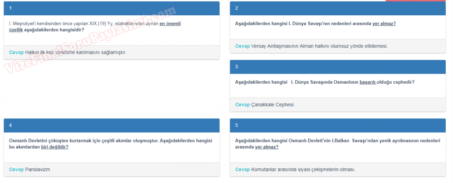The image size is (453, 183).
Task: Click the blue header of question 3
Action: [x=338, y=67]
